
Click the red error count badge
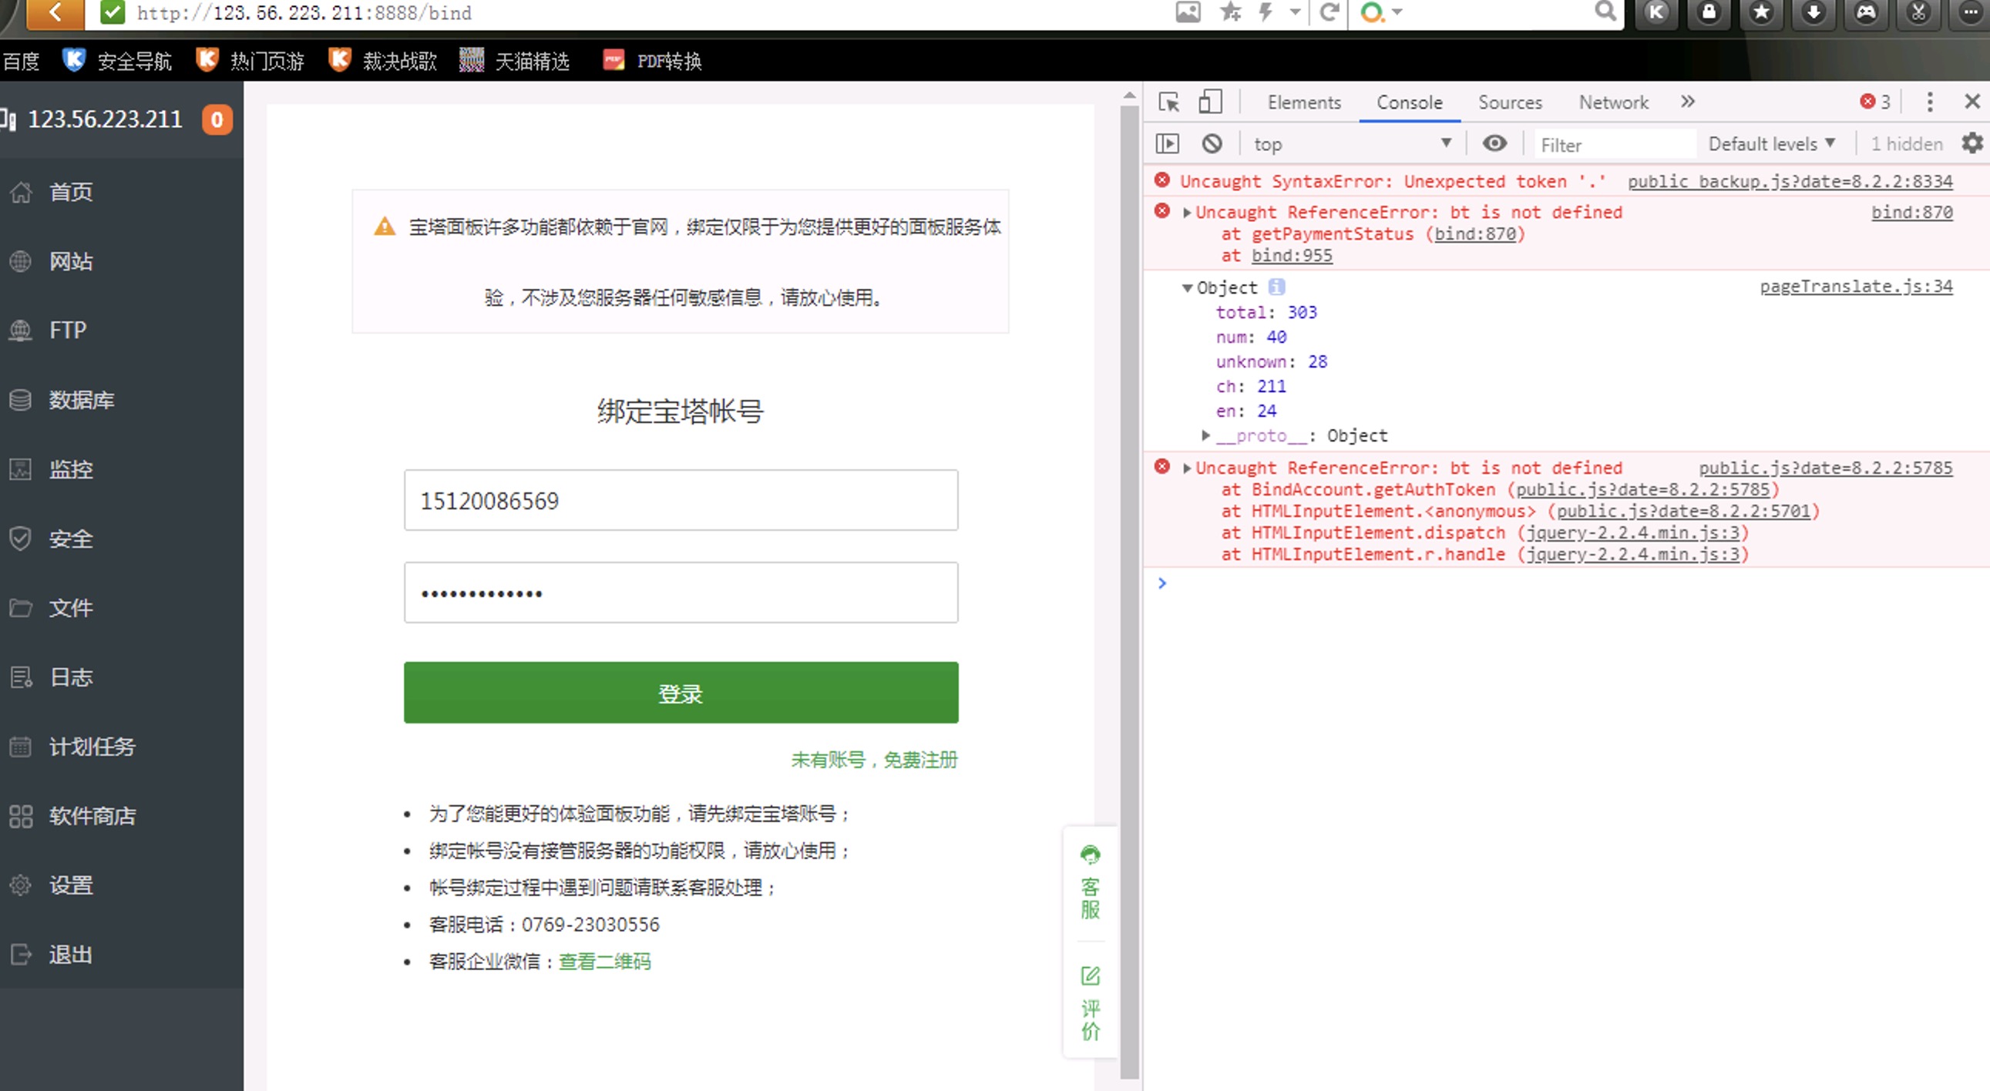click(x=1875, y=102)
